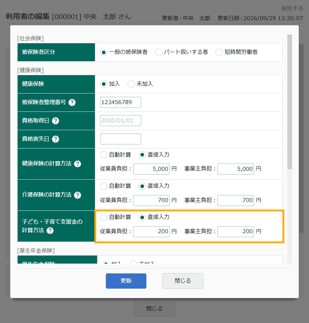Screen dimensions: 309x323
Task: Open help for 健康保険の計算方法
Action: (77, 164)
